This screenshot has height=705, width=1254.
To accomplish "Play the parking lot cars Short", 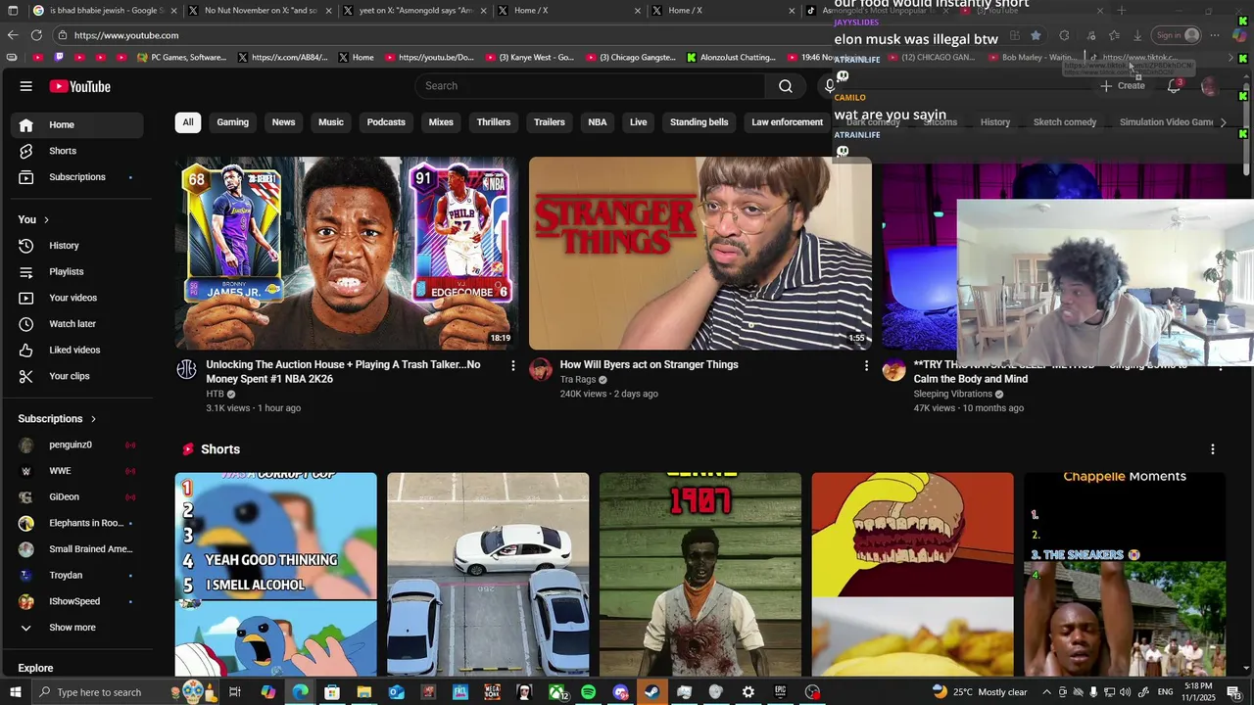I will pyautogui.click(x=488, y=575).
